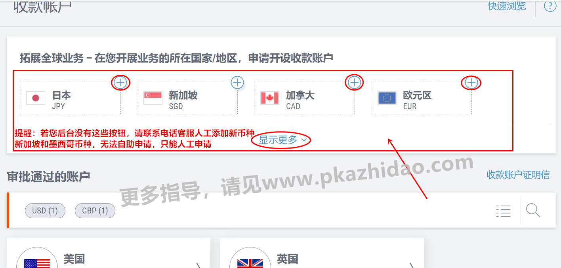Add the Canada CAD receiving account
The width and height of the screenshot is (561, 268).
tap(354, 83)
